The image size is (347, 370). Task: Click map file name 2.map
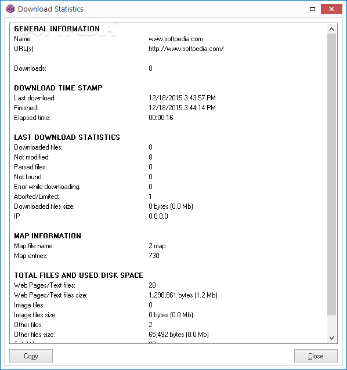click(x=157, y=246)
